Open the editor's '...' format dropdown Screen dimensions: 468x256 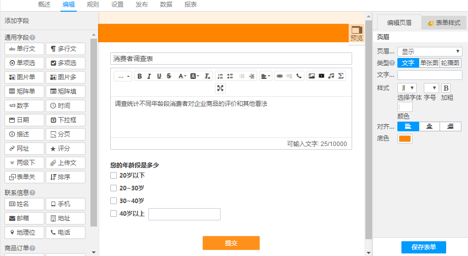coord(123,76)
